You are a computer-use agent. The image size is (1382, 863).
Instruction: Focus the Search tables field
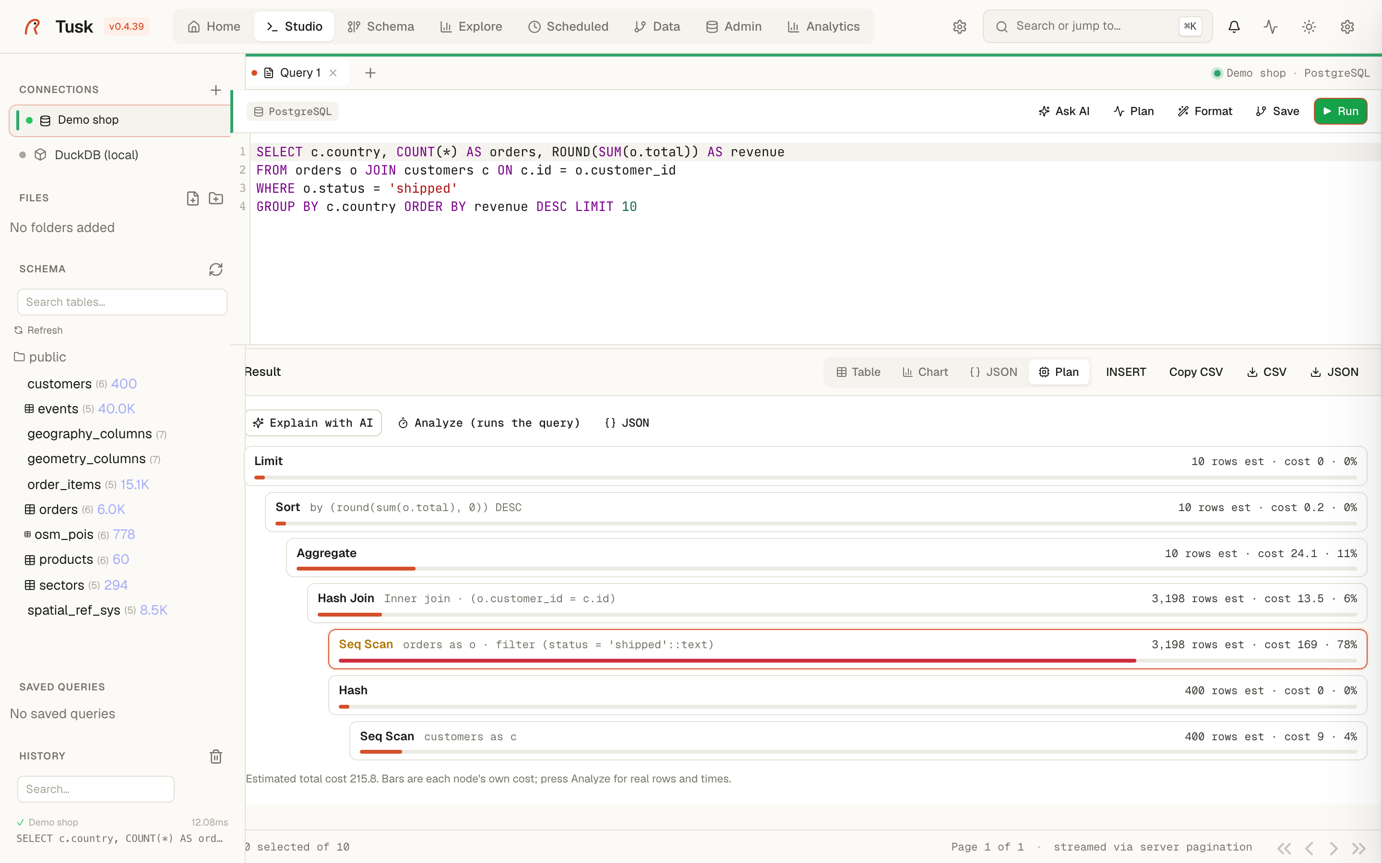(x=122, y=302)
